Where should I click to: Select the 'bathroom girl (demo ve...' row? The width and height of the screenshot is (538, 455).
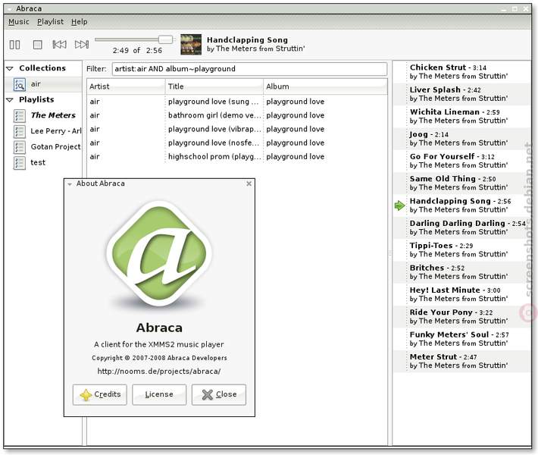(x=237, y=115)
